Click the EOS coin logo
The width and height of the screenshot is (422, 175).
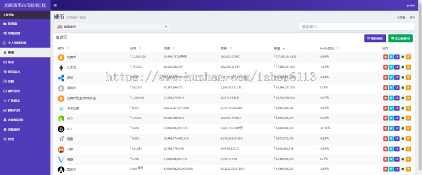(61, 129)
